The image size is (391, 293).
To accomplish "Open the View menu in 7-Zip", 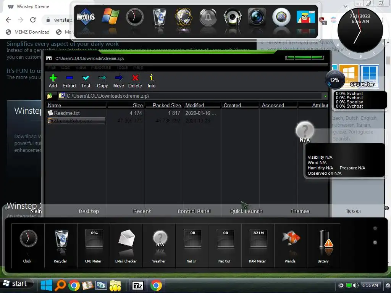I will 81,67.
